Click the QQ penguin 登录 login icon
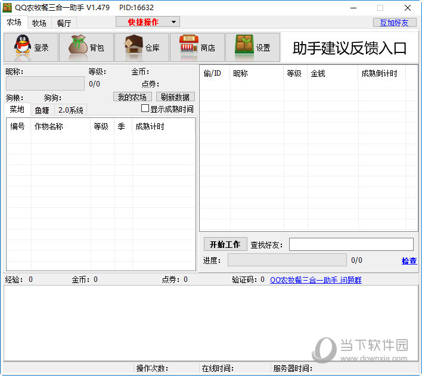The image size is (422, 376). [31, 47]
